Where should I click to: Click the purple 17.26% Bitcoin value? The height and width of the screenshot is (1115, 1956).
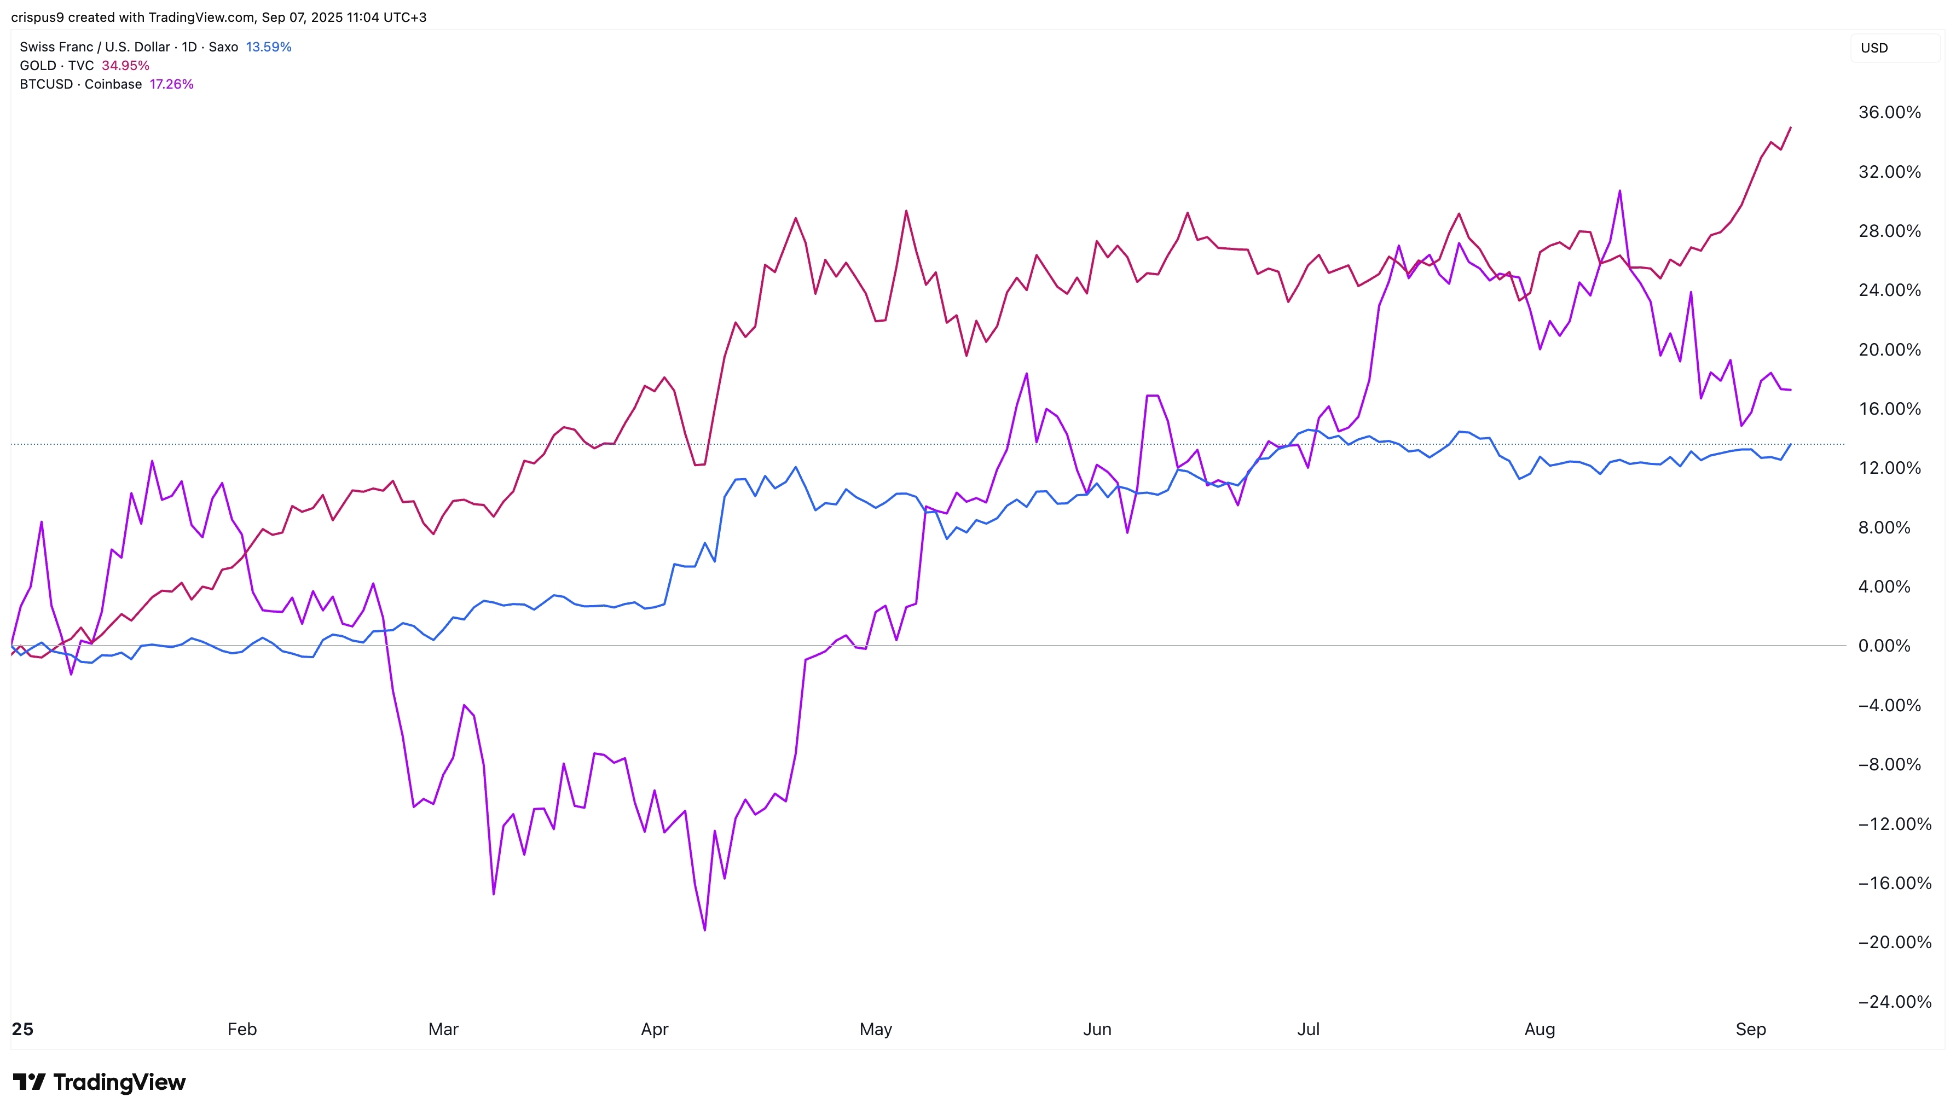171,84
